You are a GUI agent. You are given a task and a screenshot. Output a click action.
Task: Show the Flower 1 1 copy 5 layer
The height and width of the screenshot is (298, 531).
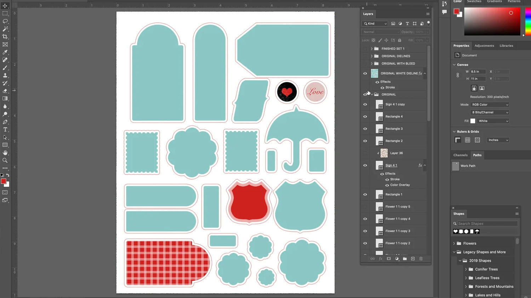click(x=365, y=207)
